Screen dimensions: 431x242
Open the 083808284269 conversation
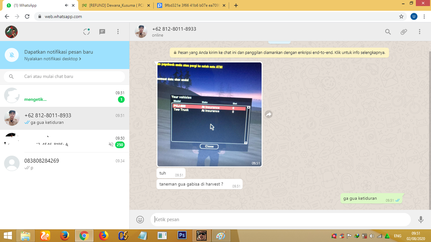coord(65,164)
